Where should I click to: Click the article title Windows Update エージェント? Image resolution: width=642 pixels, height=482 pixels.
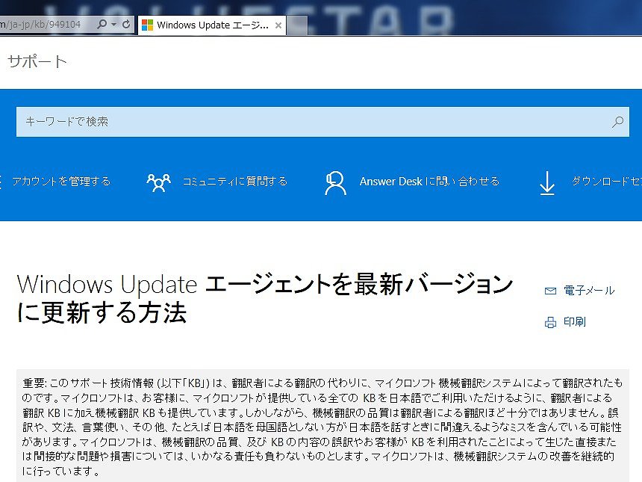pyautogui.click(x=265, y=298)
